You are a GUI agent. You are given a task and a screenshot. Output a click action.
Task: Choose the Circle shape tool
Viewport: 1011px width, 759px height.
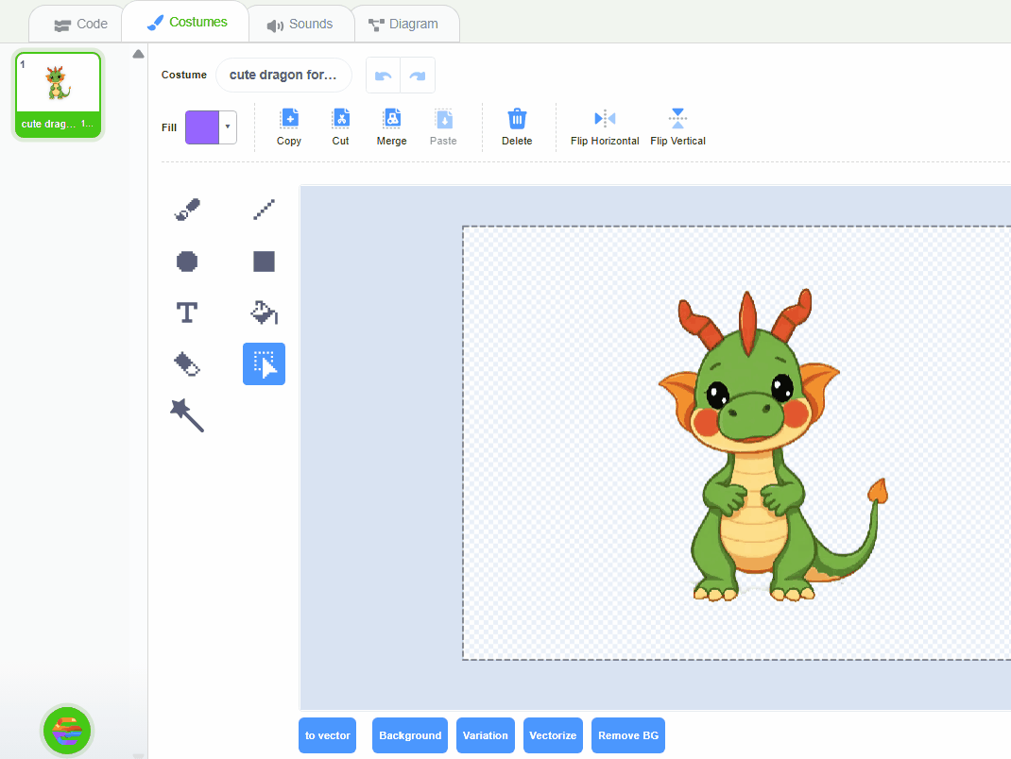tap(187, 261)
